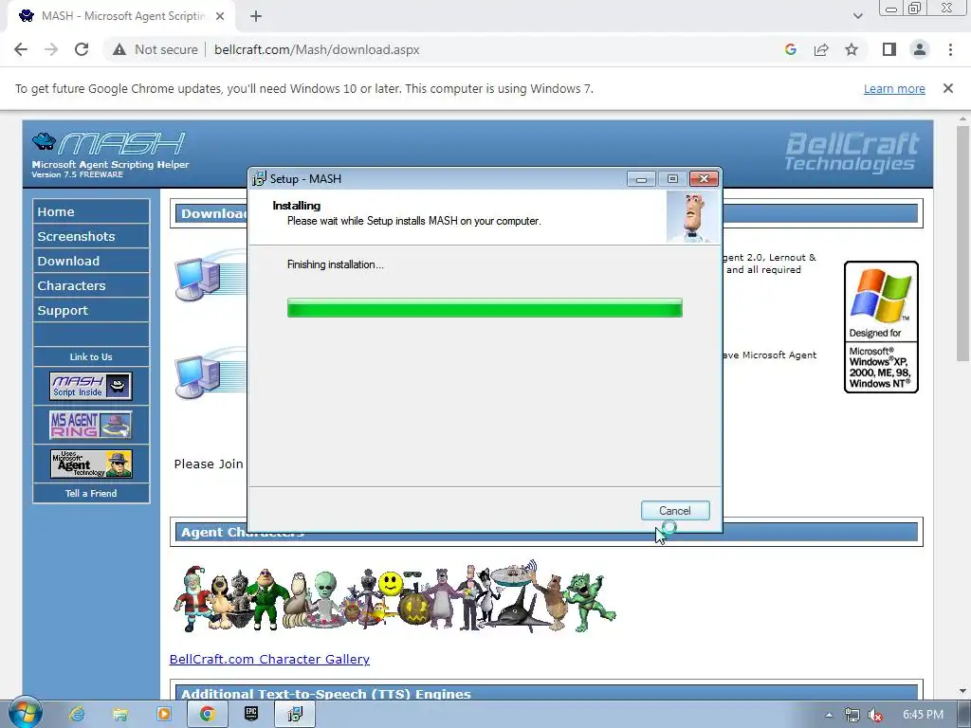The width and height of the screenshot is (971, 728).
Task: Open Screenshots in sidebar menu
Action: (x=91, y=236)
